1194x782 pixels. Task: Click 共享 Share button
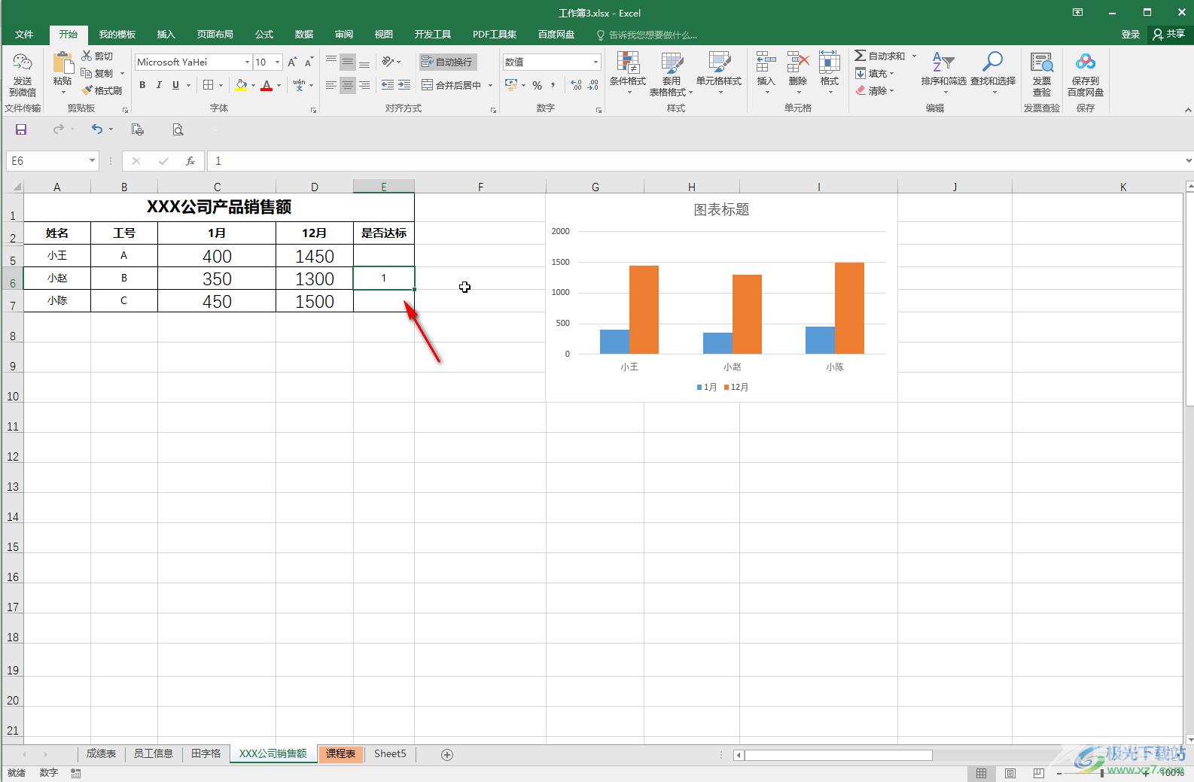tap(1168, 34)
